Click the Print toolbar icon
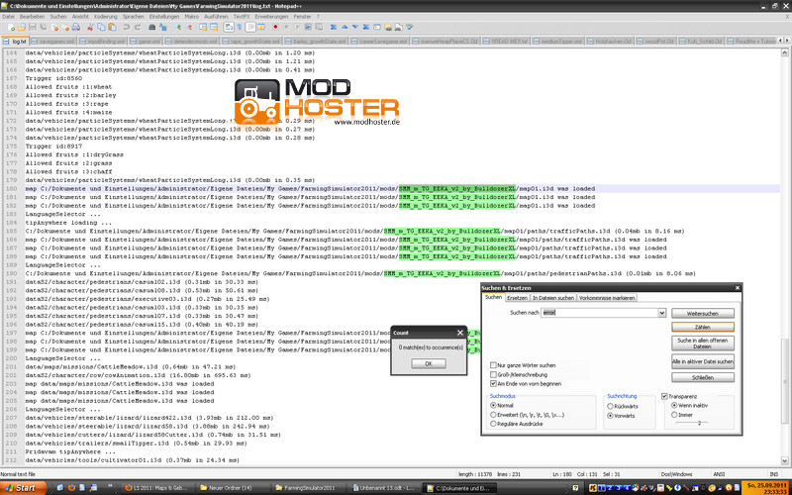The image size is (792, 495). tap(76, 28)
